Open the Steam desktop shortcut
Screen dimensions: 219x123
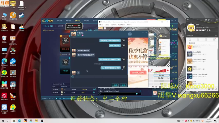pos(22,16)
